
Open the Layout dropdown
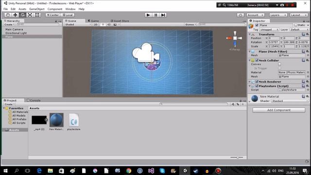[299, 15]
